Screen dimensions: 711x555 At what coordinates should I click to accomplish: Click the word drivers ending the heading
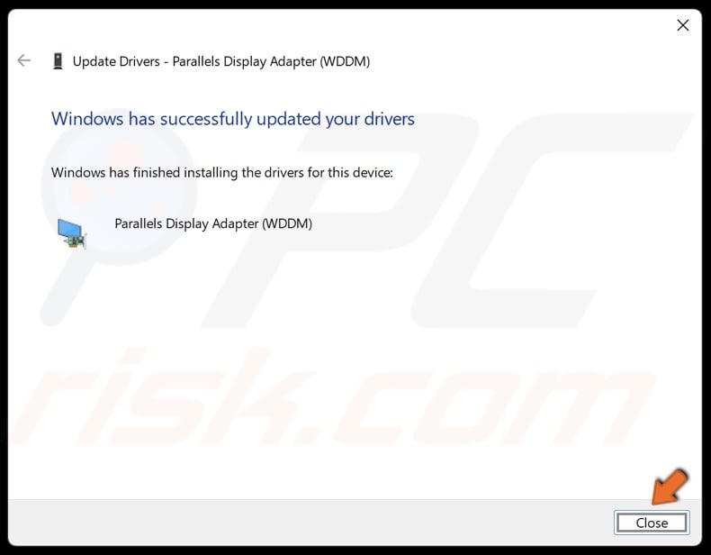390,119
